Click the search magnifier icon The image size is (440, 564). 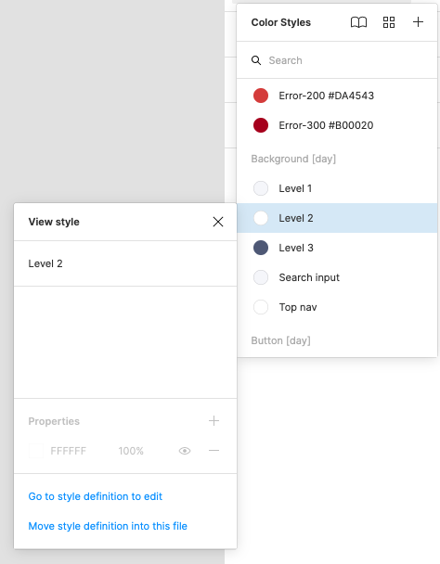256,60
